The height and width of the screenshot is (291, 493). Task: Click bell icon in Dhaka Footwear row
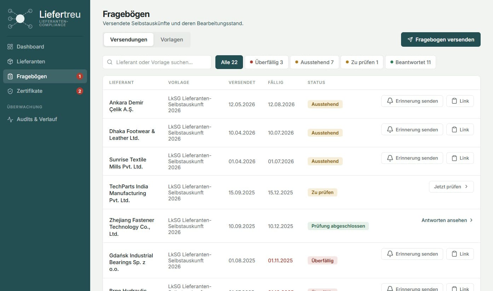390,130
